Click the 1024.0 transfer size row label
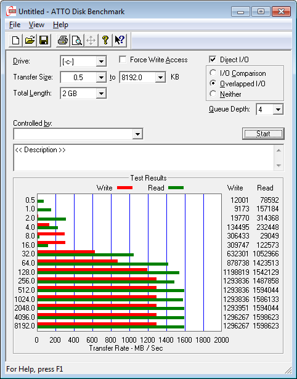This screenshot has height=379, width=297. coord(25,300)
